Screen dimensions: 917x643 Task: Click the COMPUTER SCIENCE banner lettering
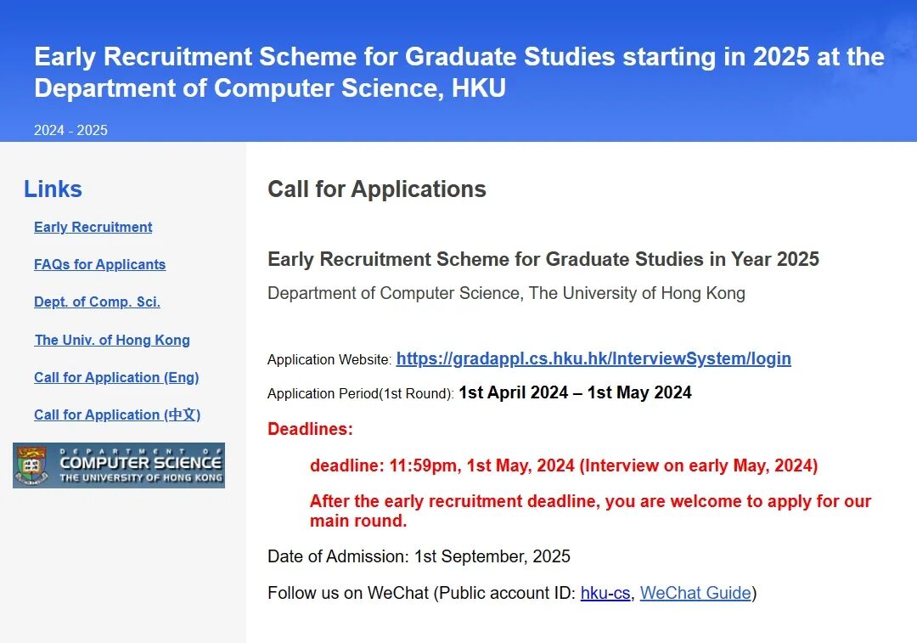[140, 463]
